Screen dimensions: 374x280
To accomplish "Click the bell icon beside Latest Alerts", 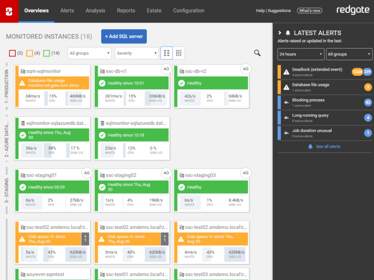I will click(x=288, y=33).
